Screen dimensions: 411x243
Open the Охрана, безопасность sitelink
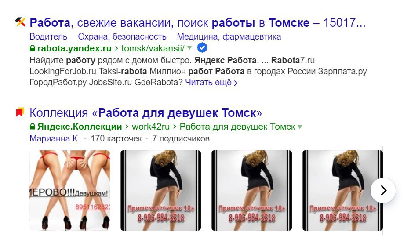(x=122, y=36)
